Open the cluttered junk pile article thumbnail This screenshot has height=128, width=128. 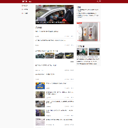(40, 104)
